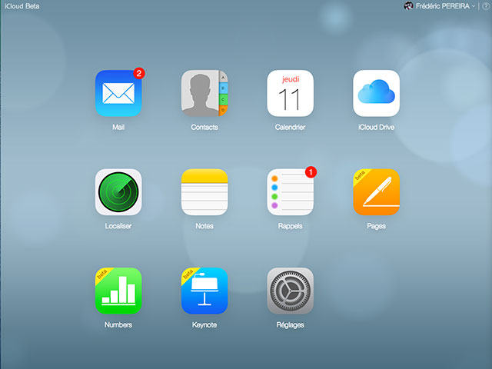Click the Rappels label text
The image size is (492, 369).
[291, 226]
